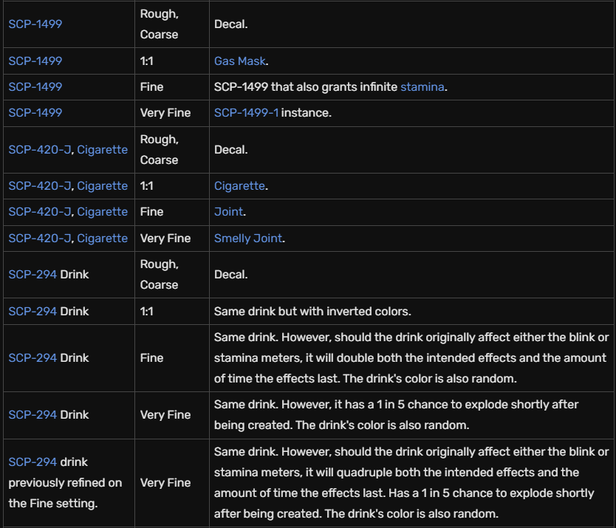Screen dimensions: 616x528
Task: Click SCP-294 link in the second-to-last row
Action: click(32, 414)
